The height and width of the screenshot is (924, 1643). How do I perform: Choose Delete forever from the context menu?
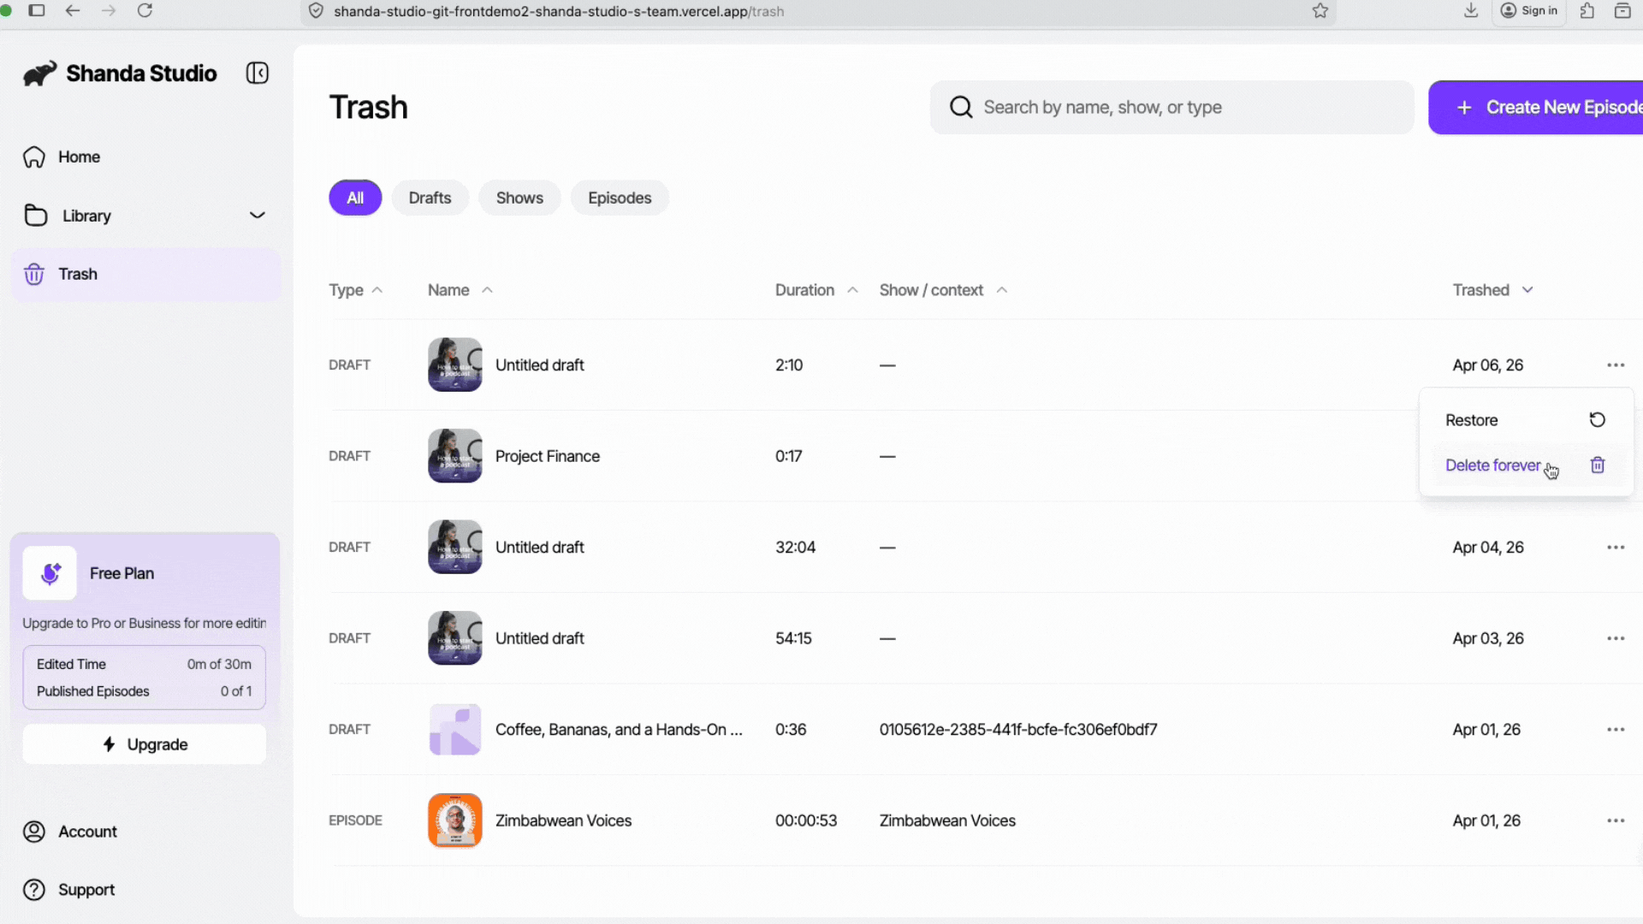[x=1492, y=465]
